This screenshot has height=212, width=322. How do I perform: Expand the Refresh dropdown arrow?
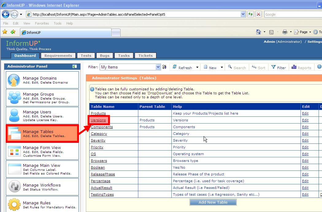coord(197,67)
